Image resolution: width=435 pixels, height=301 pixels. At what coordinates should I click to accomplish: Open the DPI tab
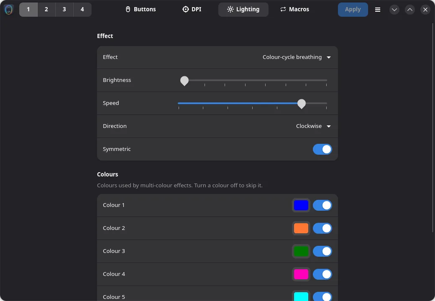tap(192, 10)
